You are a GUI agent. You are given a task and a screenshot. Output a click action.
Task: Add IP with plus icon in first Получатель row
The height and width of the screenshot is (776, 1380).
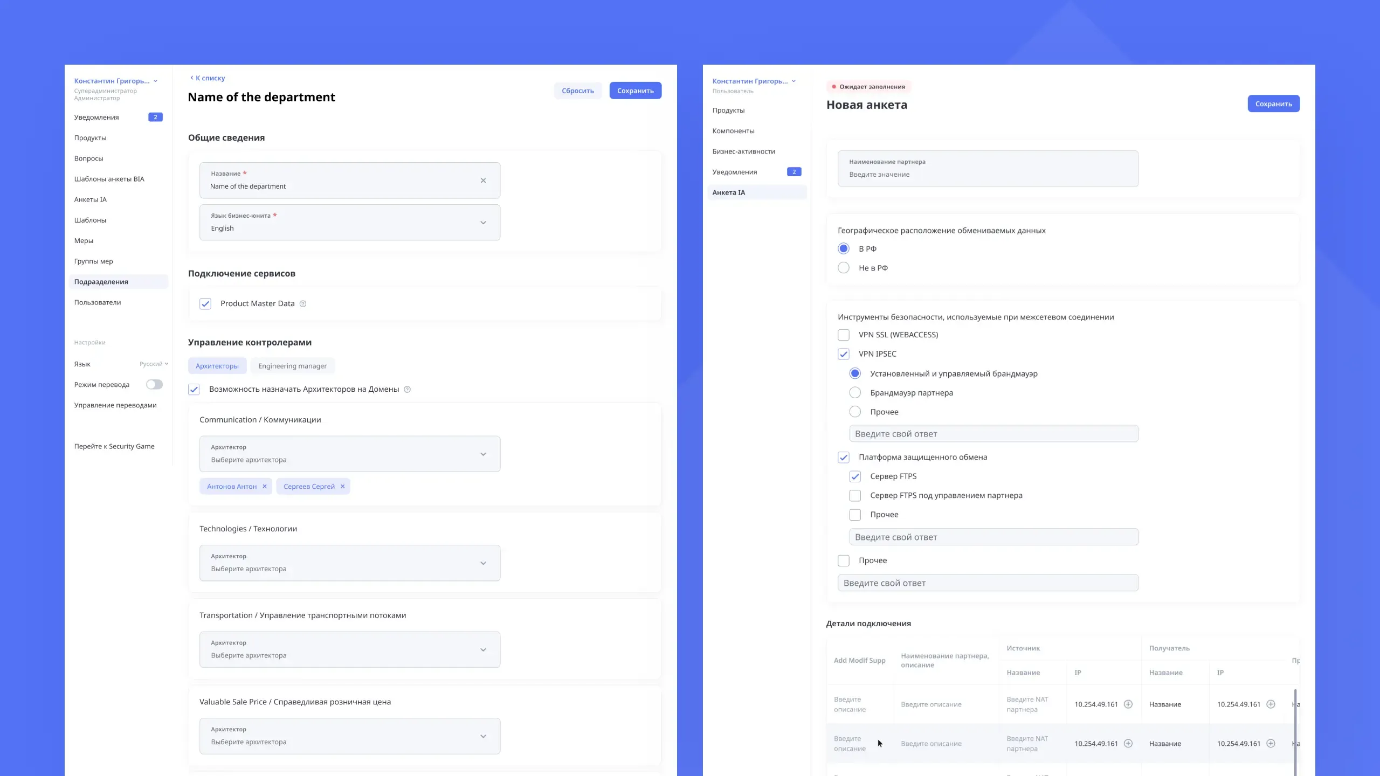(x=1271, y=704)
